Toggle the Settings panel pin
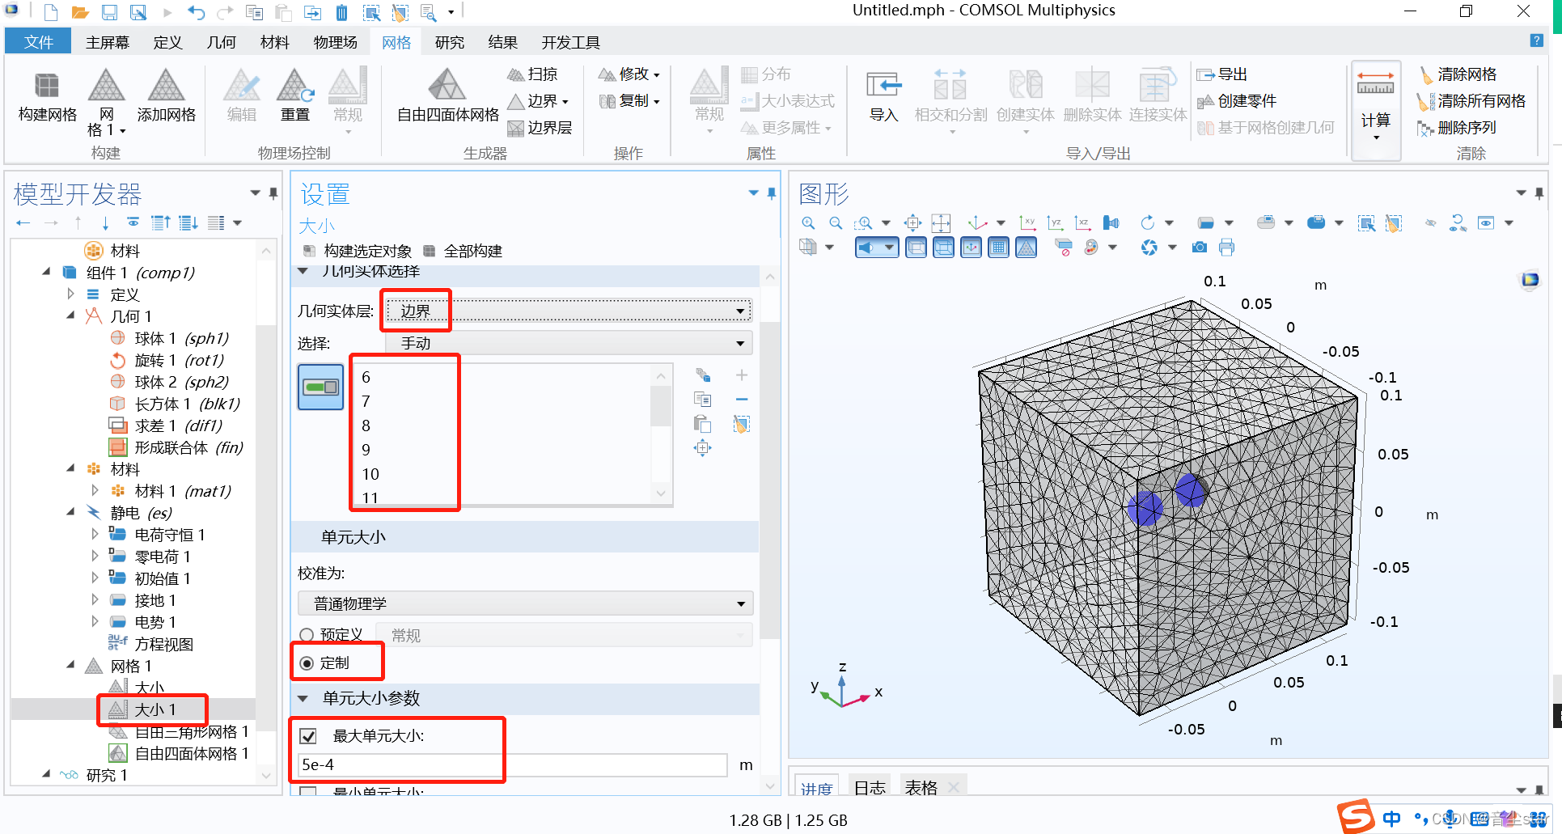 pos(772,193)
